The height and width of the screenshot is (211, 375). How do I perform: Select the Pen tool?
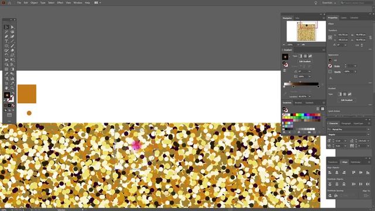pyautogui.click(x=6, y=36)
